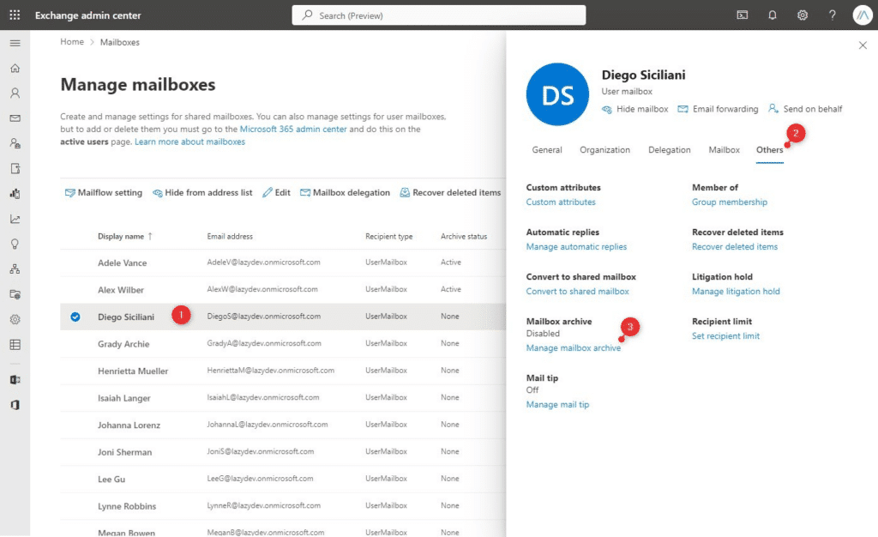Click Mailbox delegation toolbar button
Screen dimensions: 878x537
345,193
